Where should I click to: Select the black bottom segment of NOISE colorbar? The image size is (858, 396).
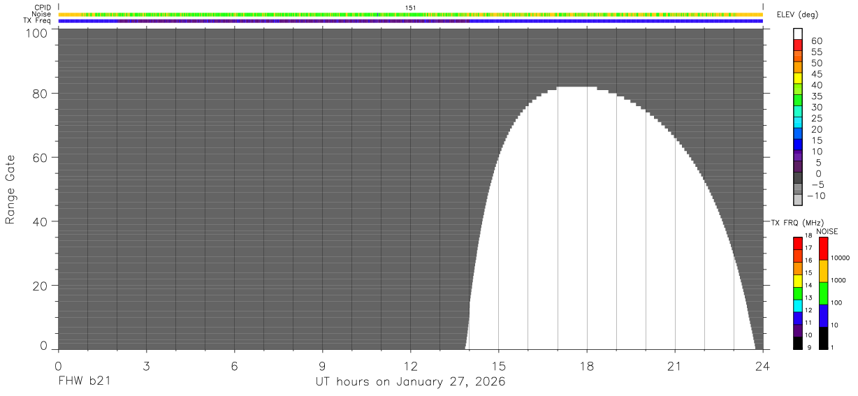coord(823,338)
